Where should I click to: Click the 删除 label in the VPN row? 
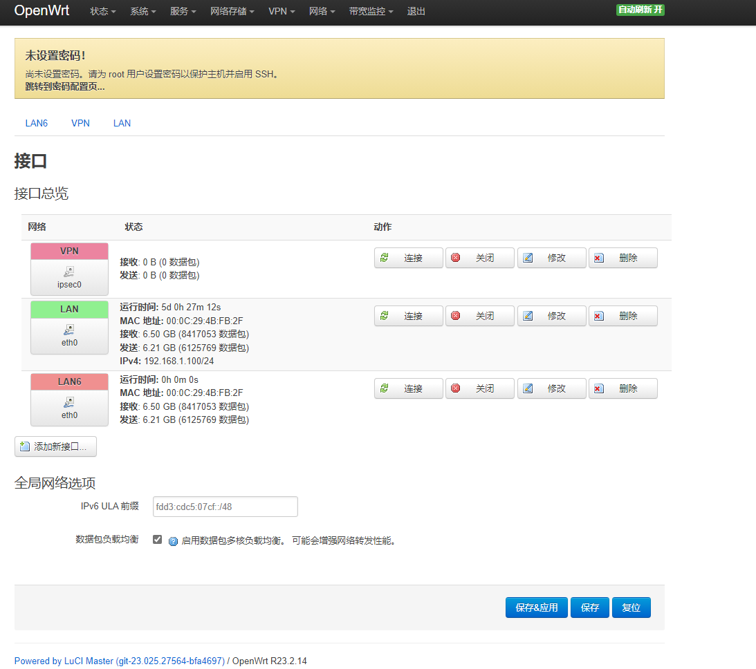(x=628, y=258)
